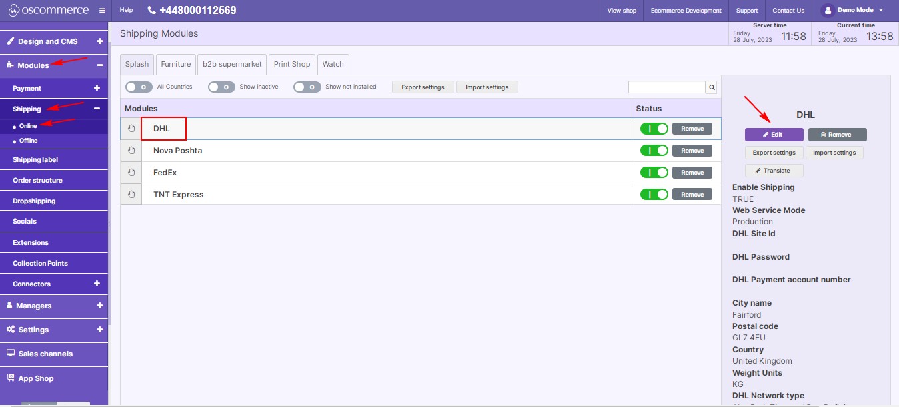
Task: Disable the Nova Poshta status switch
Action: (x=654, y=151)
